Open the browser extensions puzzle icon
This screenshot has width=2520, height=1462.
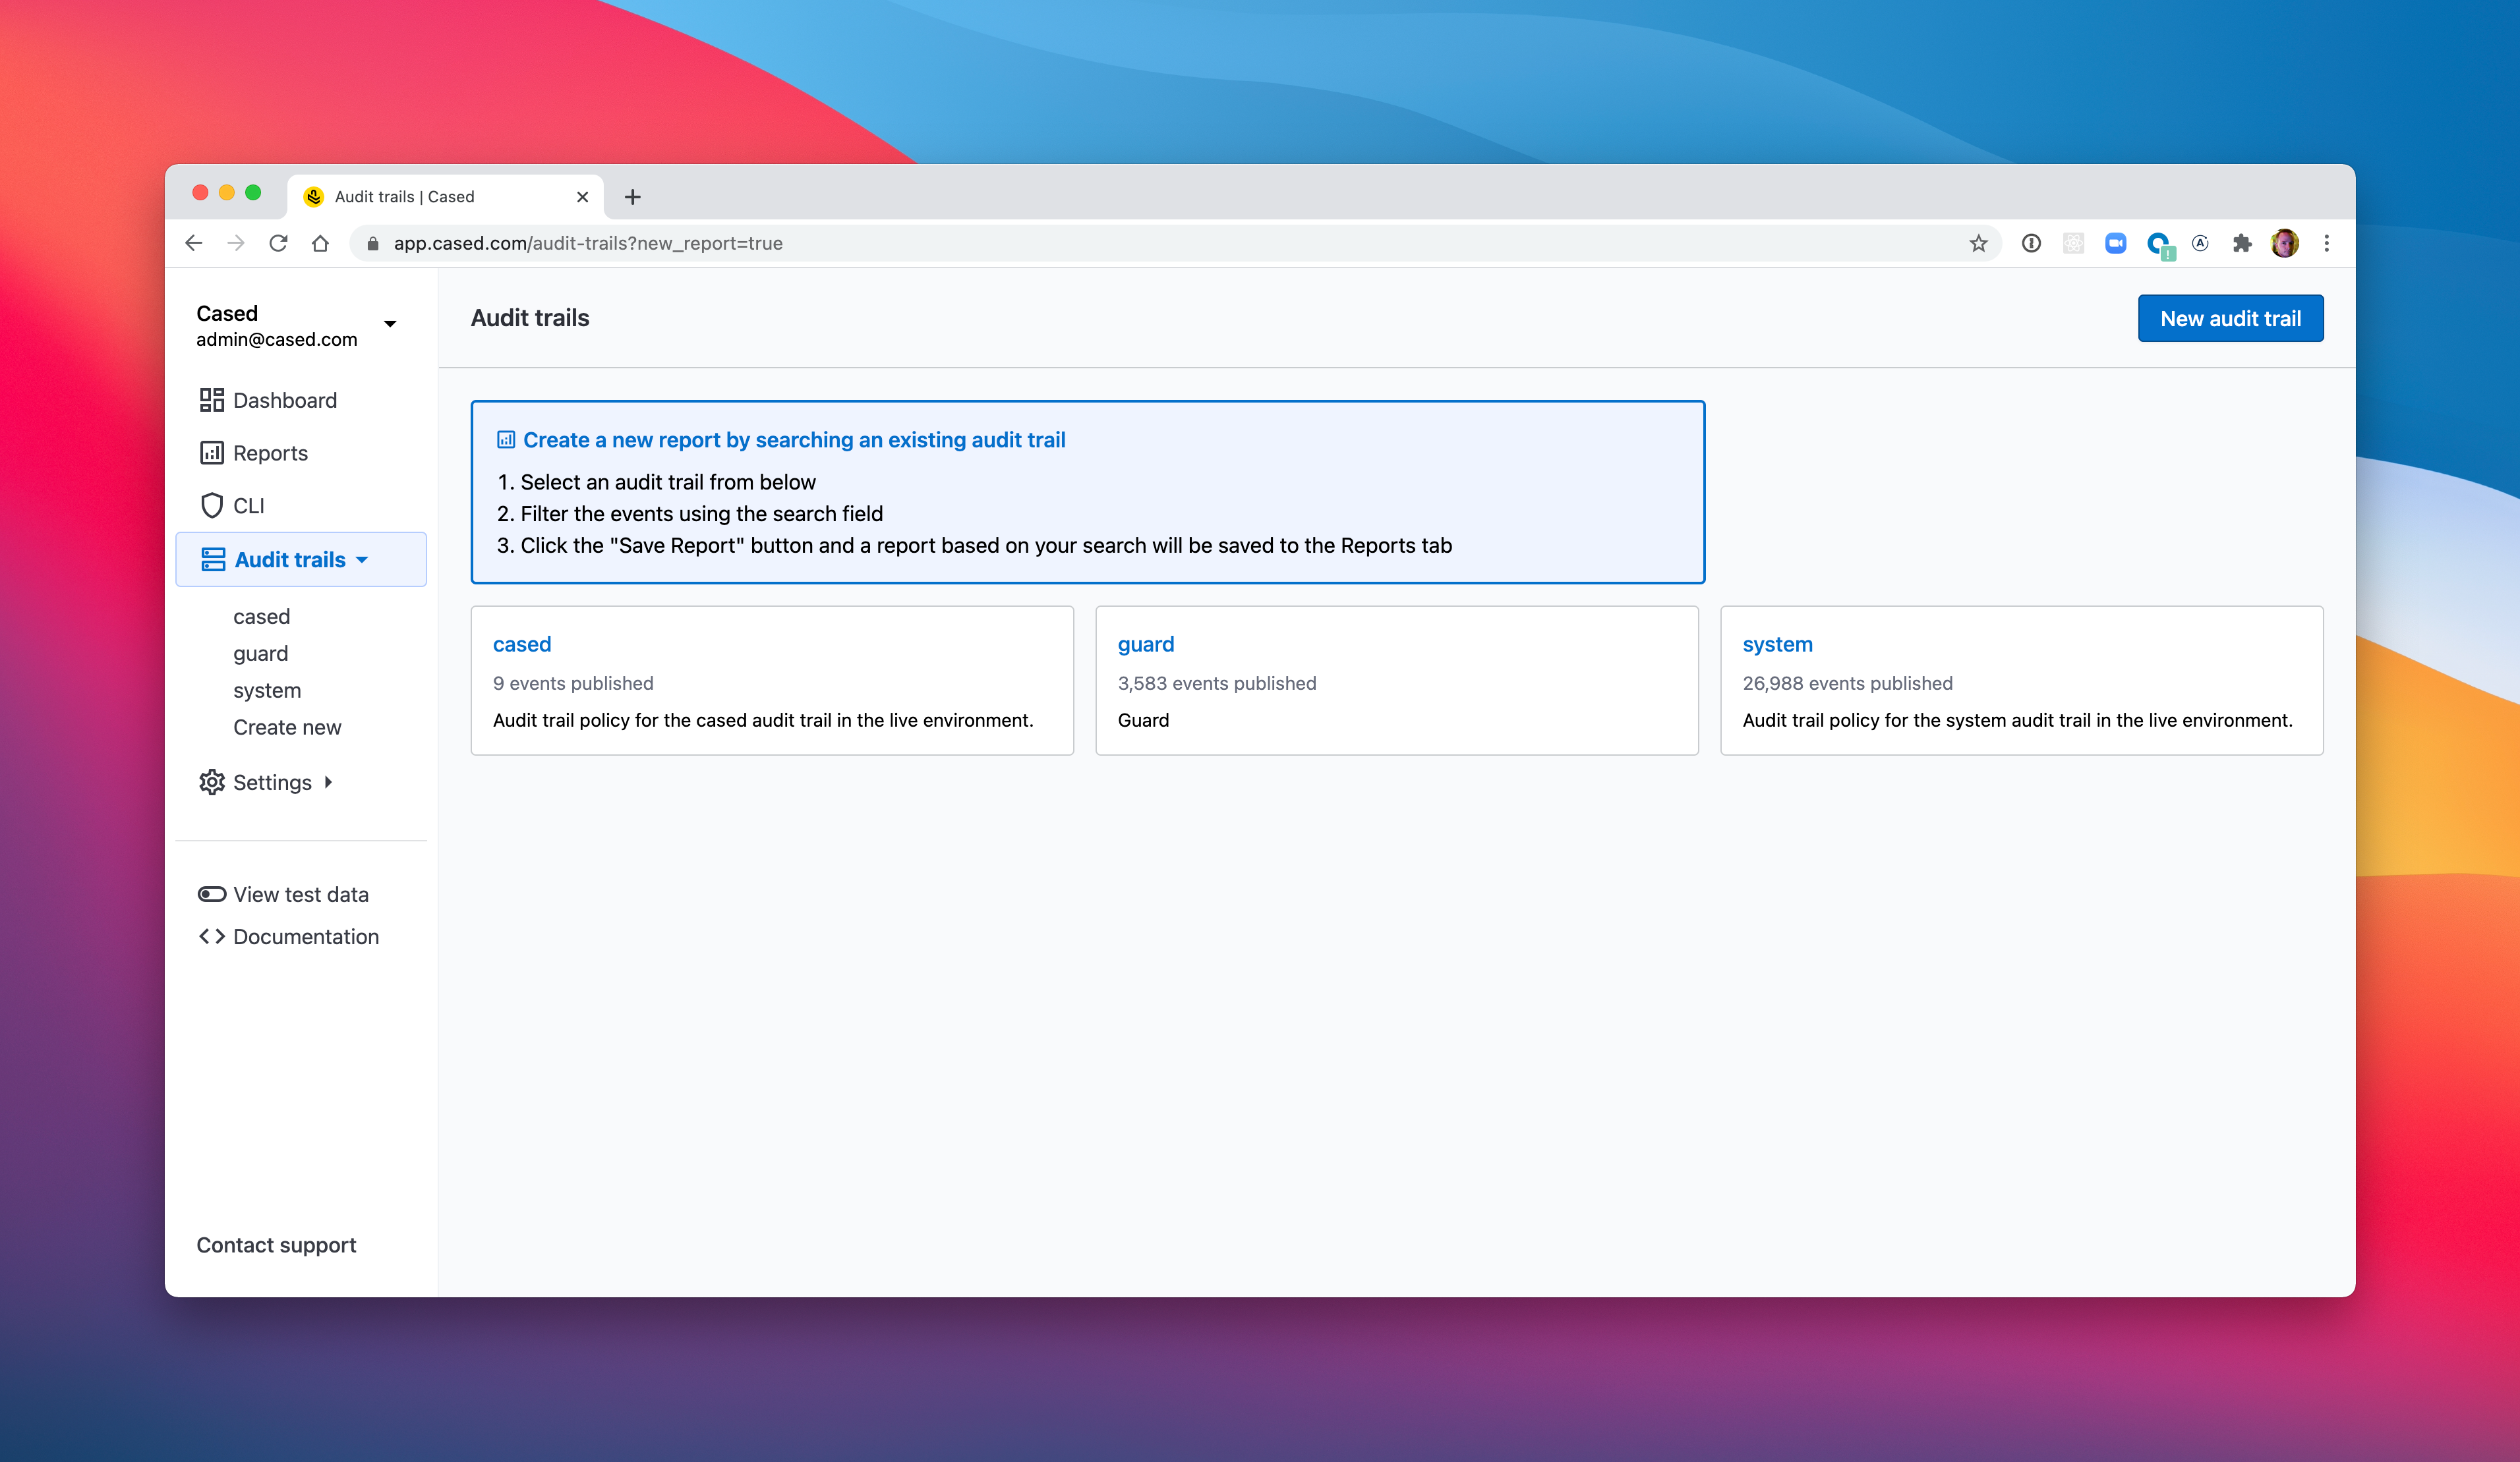click(2242, 243)
